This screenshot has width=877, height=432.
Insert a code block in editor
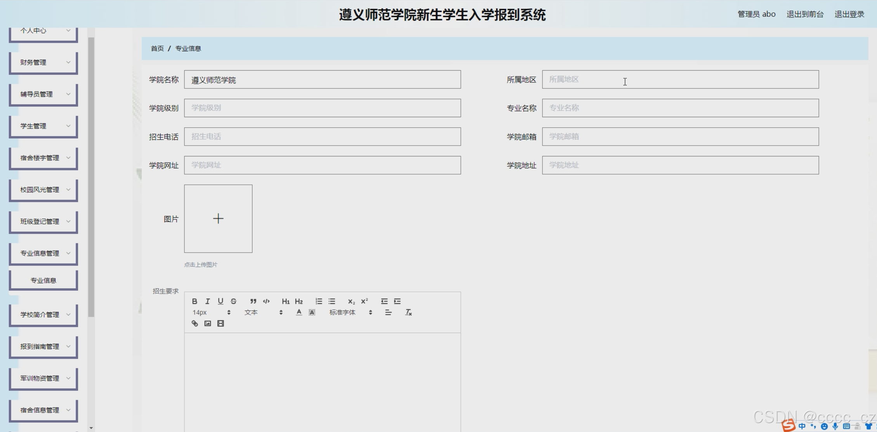(x=266, y=301)
